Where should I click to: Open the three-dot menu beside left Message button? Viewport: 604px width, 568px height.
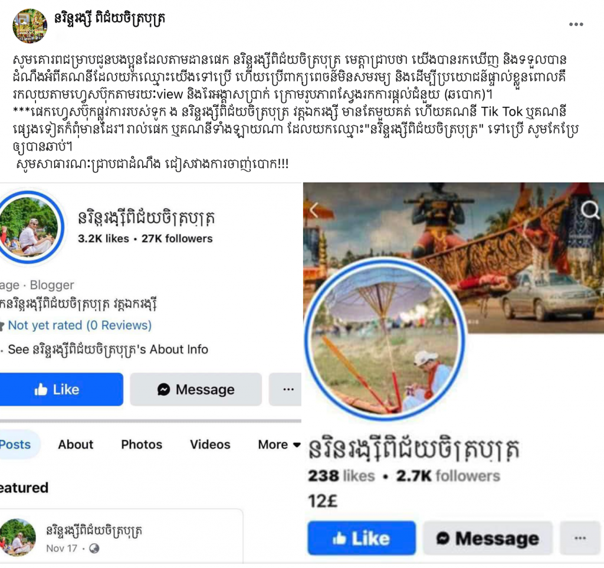(286, 389)
